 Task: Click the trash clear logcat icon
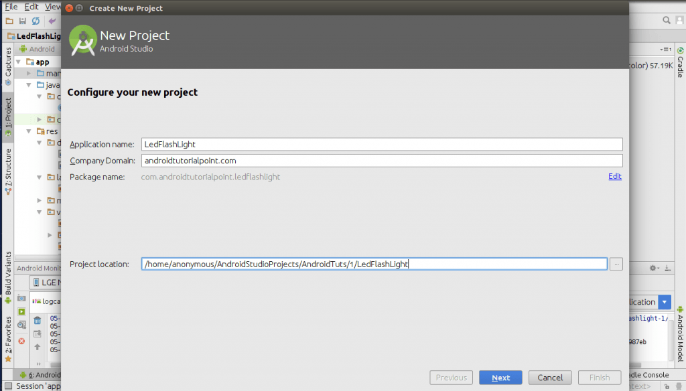38,321
